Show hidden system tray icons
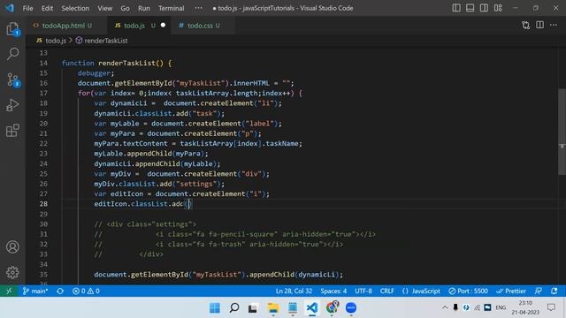Image resolution: width=566 pixels, height=318 pixels. click(445, 307)
